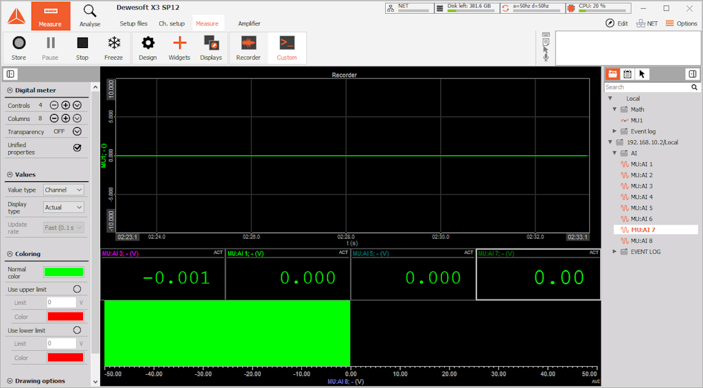This screenshot has width=703, height=388.
Task: Open Design mode gear icon
Action: tap(148, 48)
